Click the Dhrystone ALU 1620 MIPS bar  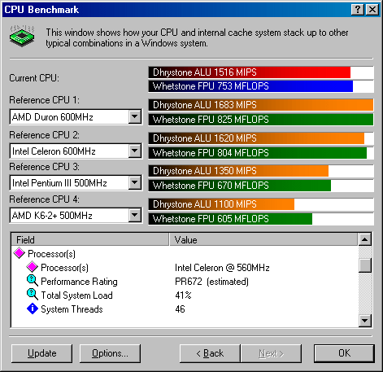coord(256,138)
